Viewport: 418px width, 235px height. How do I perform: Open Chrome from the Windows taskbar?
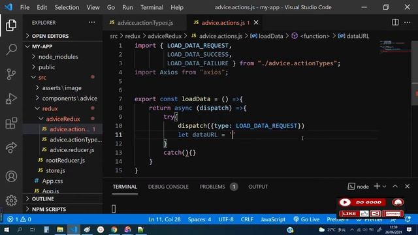(x=114, y=230)
